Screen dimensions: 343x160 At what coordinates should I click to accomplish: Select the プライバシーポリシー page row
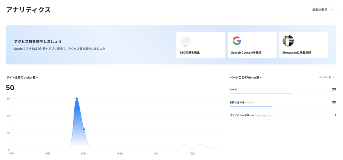283,115
